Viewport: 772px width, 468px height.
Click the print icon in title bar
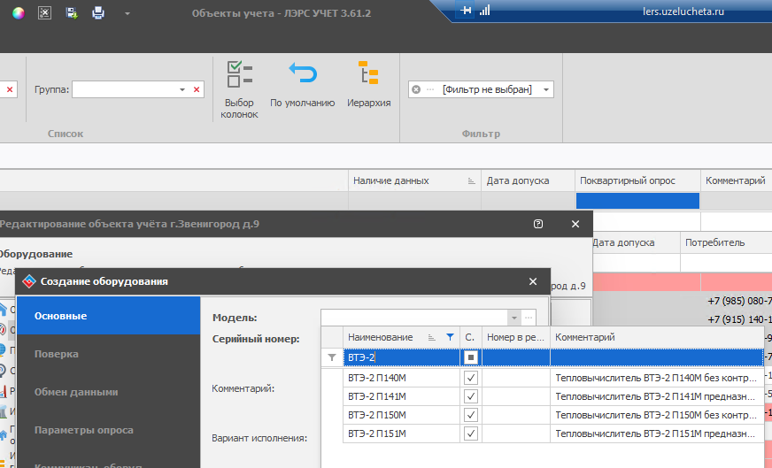tap(98, 12)
